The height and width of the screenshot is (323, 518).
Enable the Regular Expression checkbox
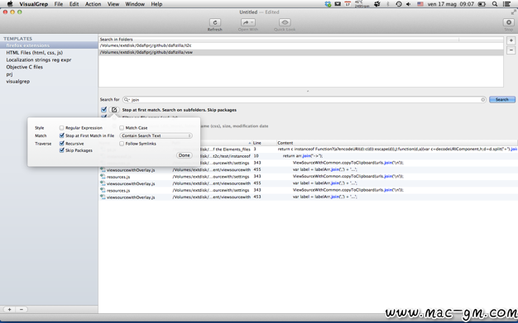pyautogui.click(x=61, y=128)
